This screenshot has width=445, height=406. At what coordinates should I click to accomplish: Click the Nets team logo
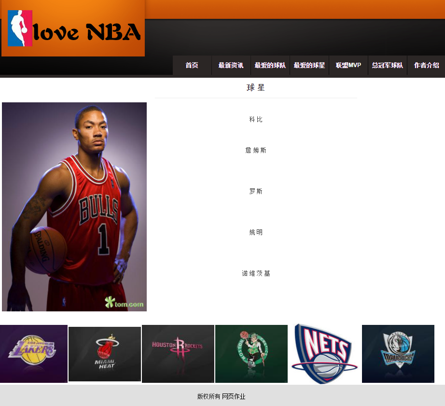[x=324, y=353]
